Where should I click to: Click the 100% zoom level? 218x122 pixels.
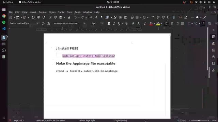pyautogui.click(x=214, y=121)
